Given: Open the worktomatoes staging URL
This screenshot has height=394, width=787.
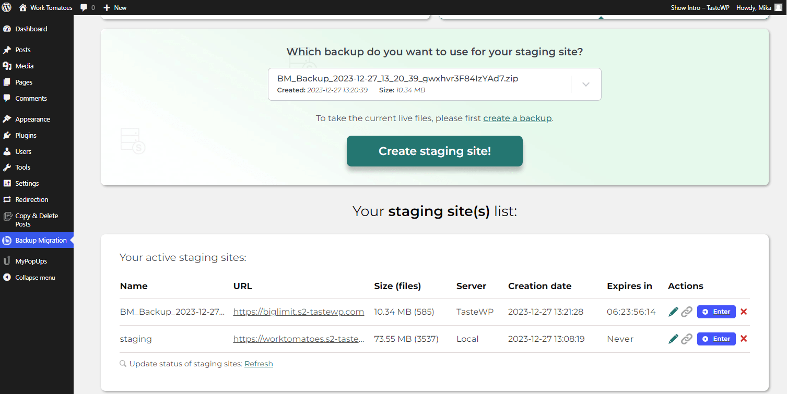Looking at the screenshot, I should 299,339.
